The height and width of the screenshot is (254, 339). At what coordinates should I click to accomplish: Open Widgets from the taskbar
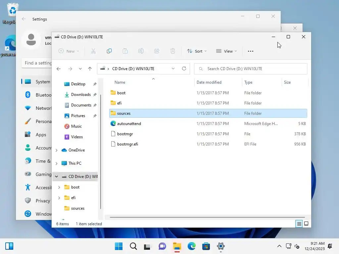click(x=9, y=246)
